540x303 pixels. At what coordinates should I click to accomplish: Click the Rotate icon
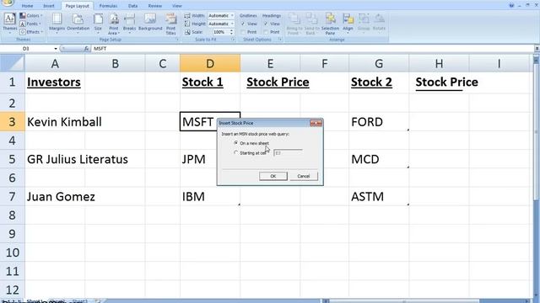point(379,23)
